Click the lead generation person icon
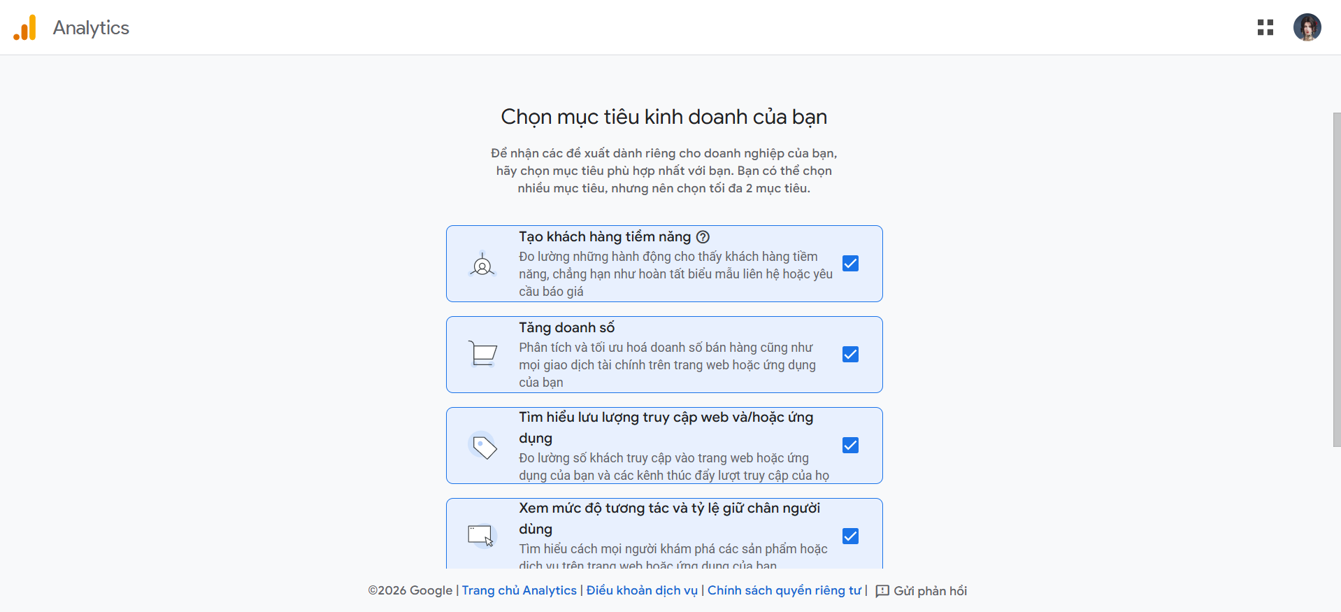Image resolution: width=1341 pixels, height=612 pixels. (x=482, y=265)
